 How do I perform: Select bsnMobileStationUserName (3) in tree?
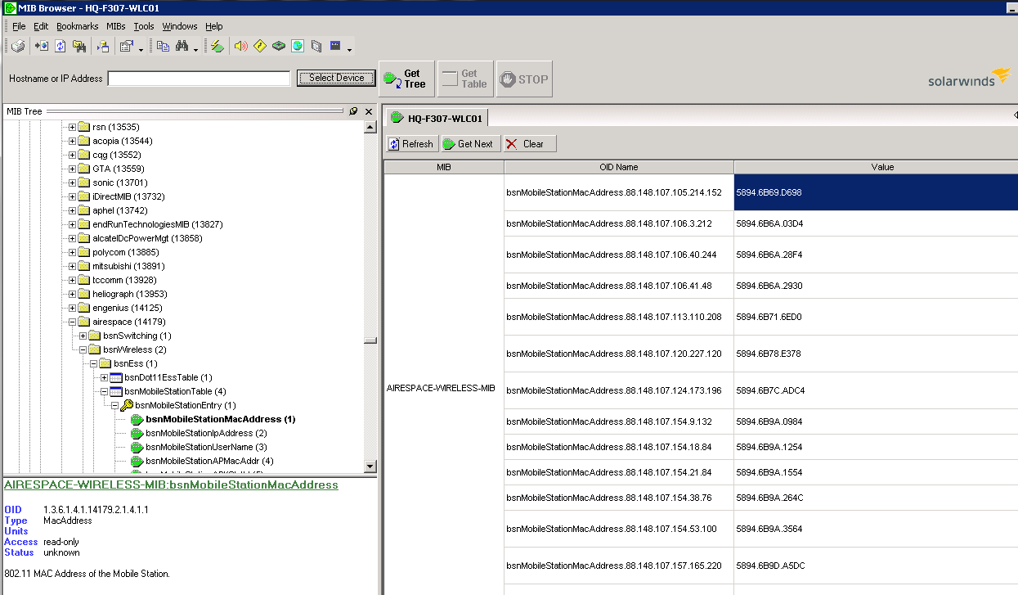(x=206, y=447)
